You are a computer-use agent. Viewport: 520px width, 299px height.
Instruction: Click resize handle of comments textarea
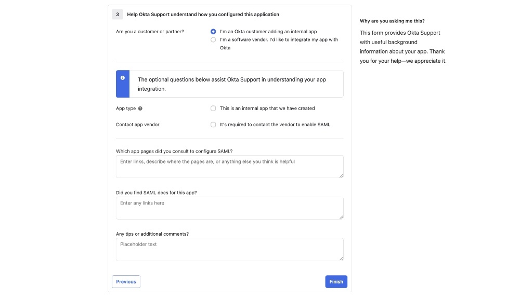(x=341, y=259)
